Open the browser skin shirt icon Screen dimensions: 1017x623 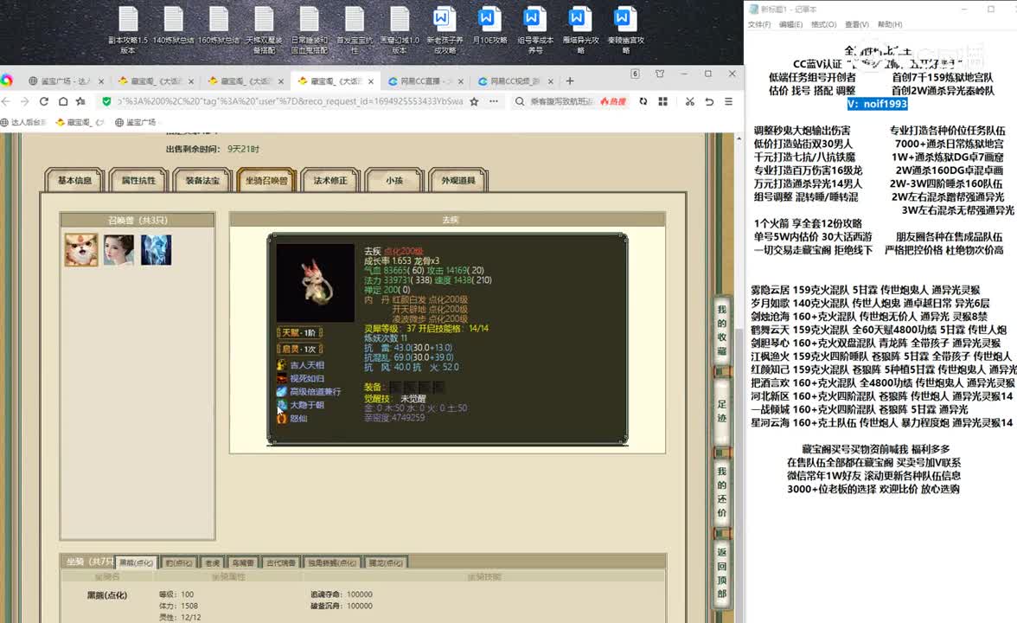(x=660, y=74)
